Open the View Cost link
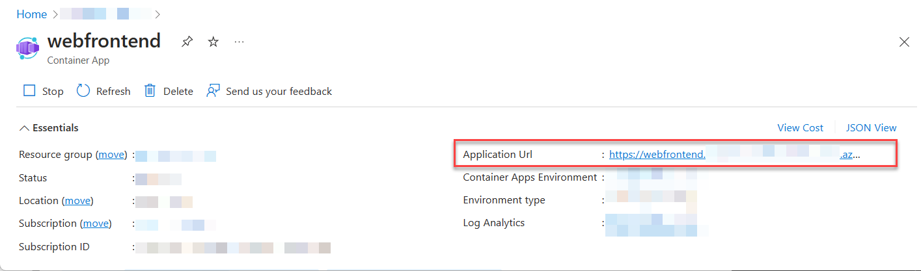This screenshot has height=271, width=921. click(x=800, y=128)
